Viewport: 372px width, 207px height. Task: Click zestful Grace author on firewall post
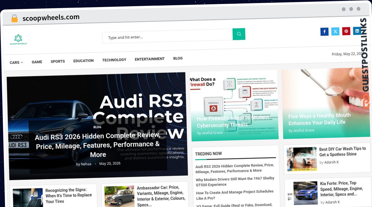pyautogui.click(x=212, y=133)
